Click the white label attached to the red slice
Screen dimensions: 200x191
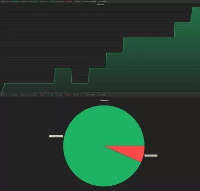tap(151, 156)
